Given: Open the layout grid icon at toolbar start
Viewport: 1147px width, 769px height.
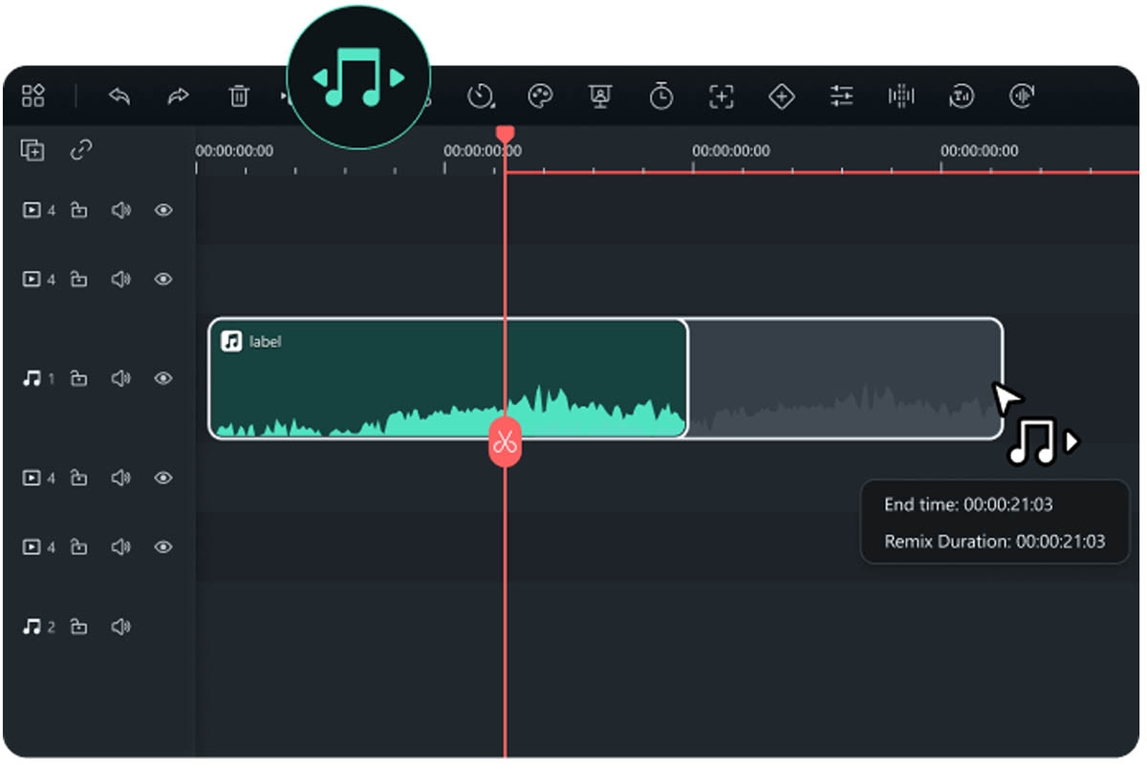Looking at the screenshot, I should (x=34, y=96).
